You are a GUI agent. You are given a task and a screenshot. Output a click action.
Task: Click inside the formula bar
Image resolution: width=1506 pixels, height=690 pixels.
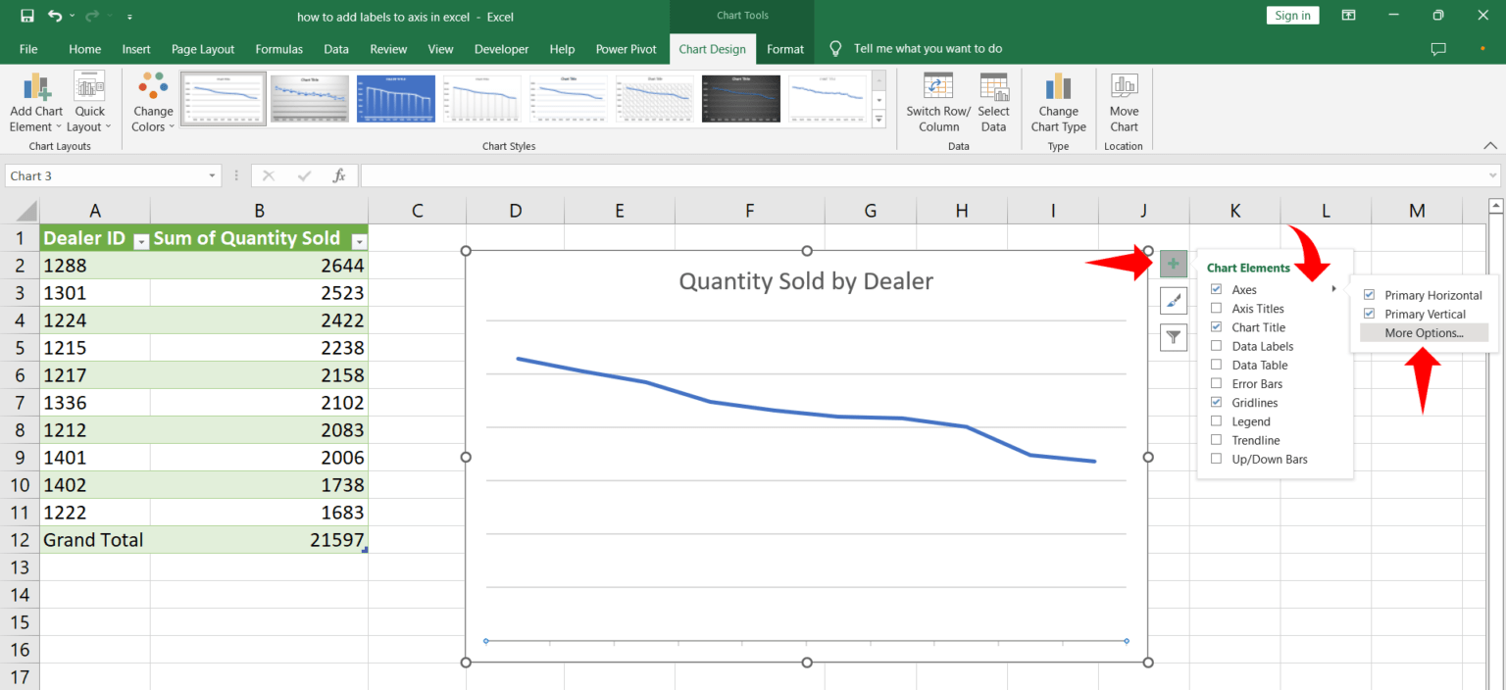(x=686, y=174)
